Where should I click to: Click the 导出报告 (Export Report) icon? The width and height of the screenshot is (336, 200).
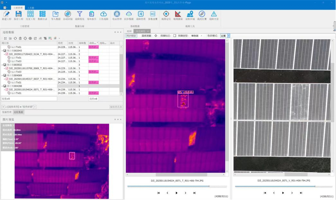point(91,14)
